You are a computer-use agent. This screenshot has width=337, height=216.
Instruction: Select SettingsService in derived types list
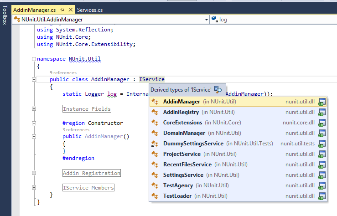tap(238, 175)
